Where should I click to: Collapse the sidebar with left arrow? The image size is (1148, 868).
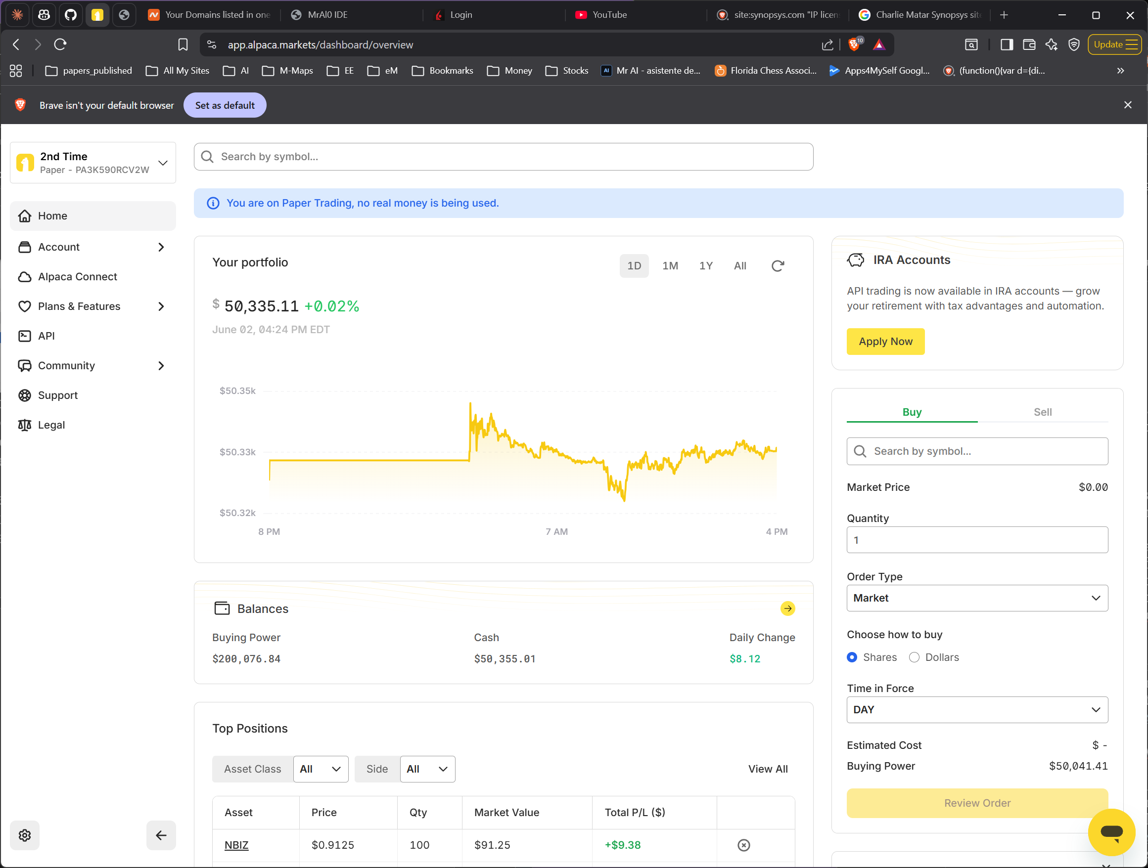(x=161, y=835)
